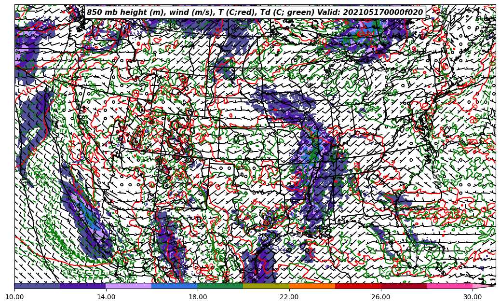Click the 10.00 colorbar tick label

point(14,297)
